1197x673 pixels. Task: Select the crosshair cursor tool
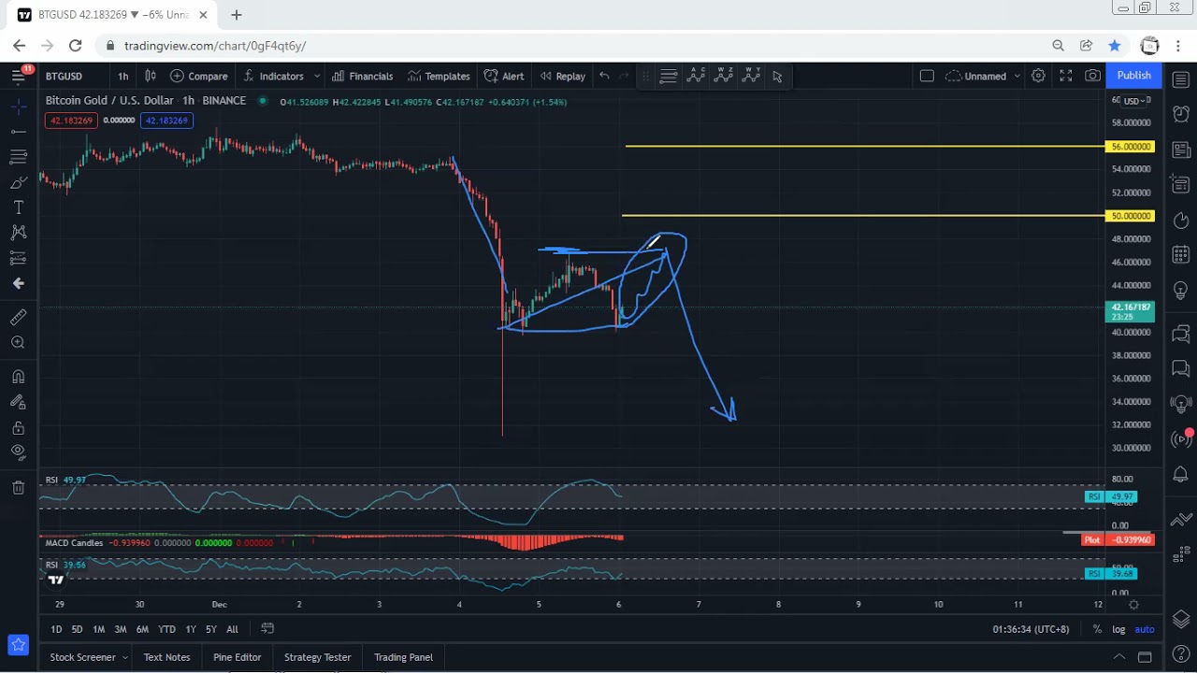point(18,107)
